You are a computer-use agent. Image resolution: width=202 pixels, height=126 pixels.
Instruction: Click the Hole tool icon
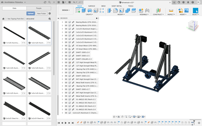click(x=96, y=11)
